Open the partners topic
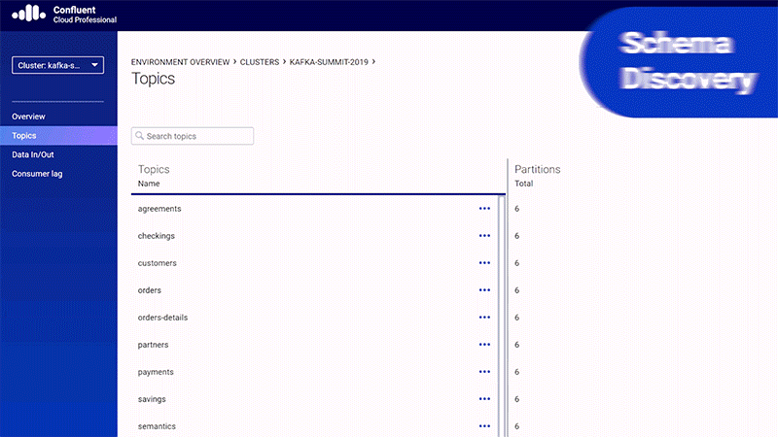 pos(154,345)
